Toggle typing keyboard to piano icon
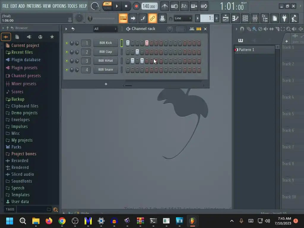Viewport: 304px width, 228px height. point(123,18)
